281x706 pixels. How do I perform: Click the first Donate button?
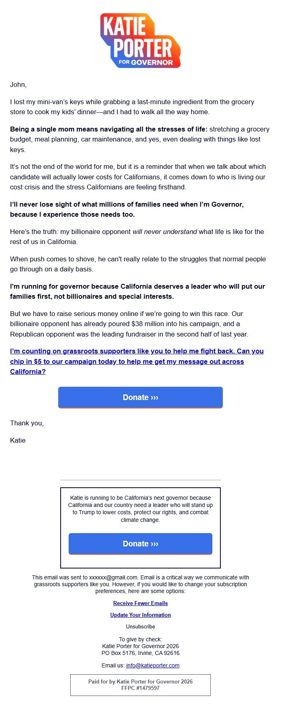pos(140,397)
